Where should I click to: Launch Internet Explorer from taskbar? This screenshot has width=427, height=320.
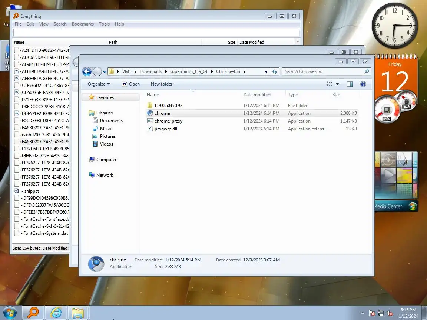pos(56,313)
